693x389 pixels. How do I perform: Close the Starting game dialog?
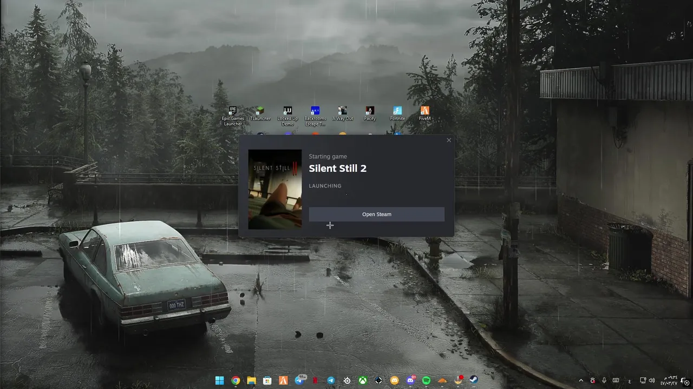(449, 140)
